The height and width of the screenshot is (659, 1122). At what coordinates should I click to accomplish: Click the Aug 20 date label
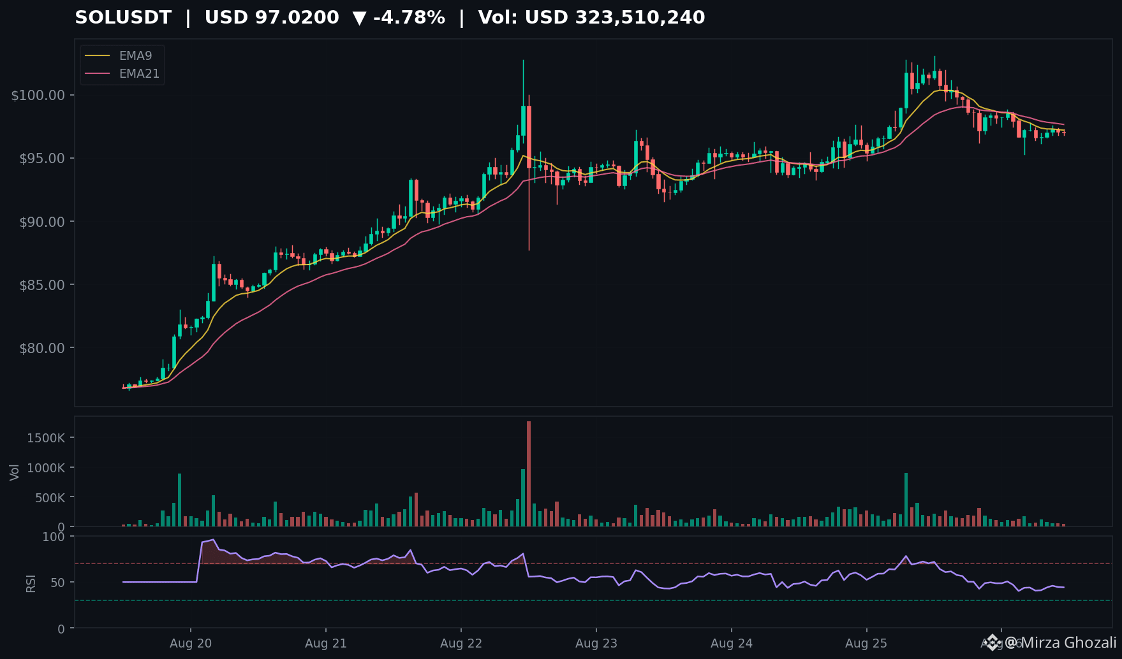pos(191,643)
